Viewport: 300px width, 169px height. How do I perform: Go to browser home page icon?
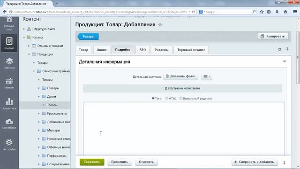[x=285, y=12]
